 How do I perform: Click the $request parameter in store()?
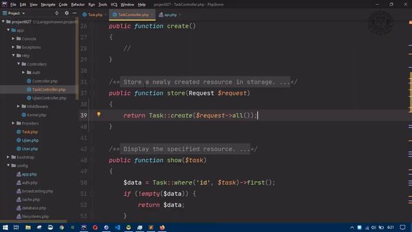232,93
